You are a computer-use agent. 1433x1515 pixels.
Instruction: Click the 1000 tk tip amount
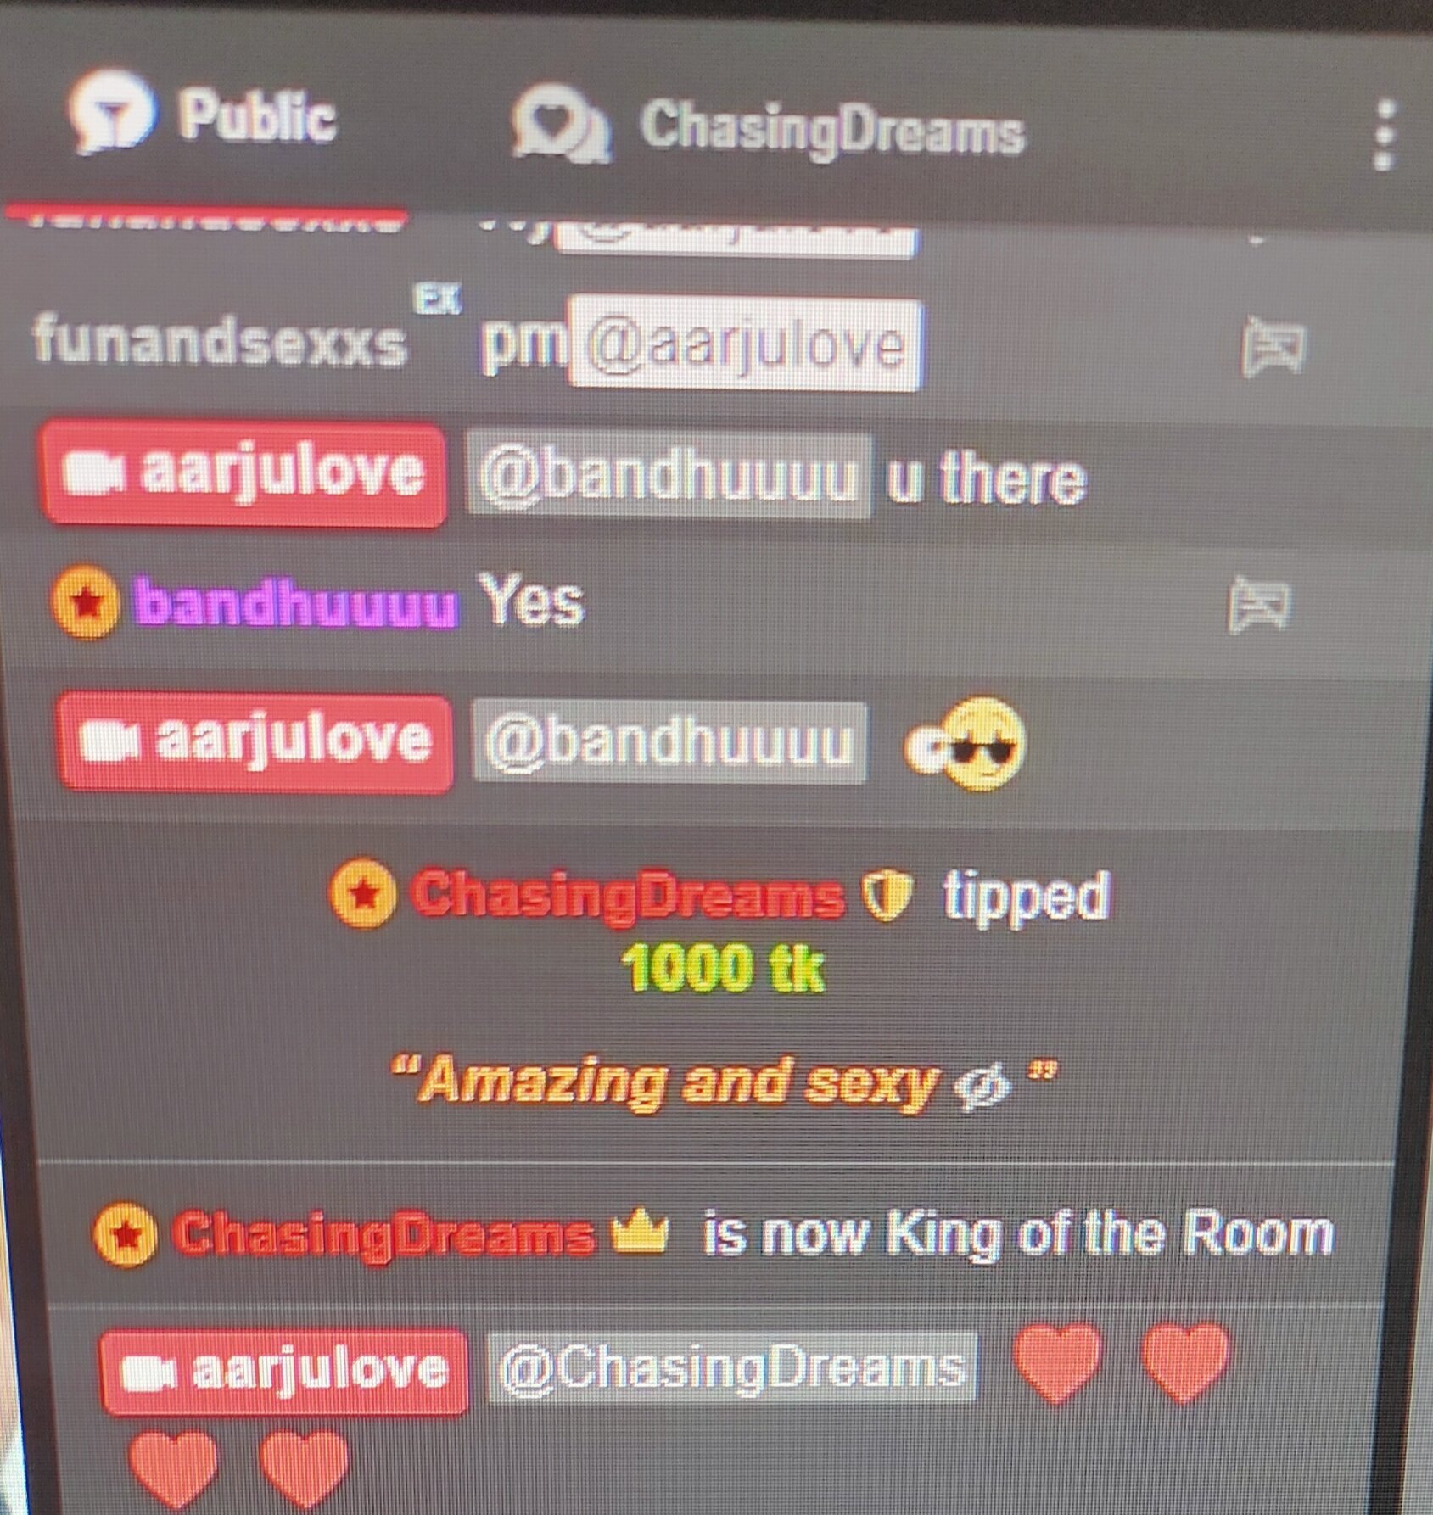click(x=723, y=968)
